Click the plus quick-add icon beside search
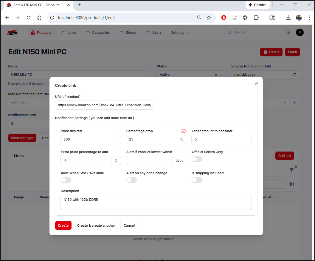The width and height of the screenshot is (315, 261). pos(288,33)
